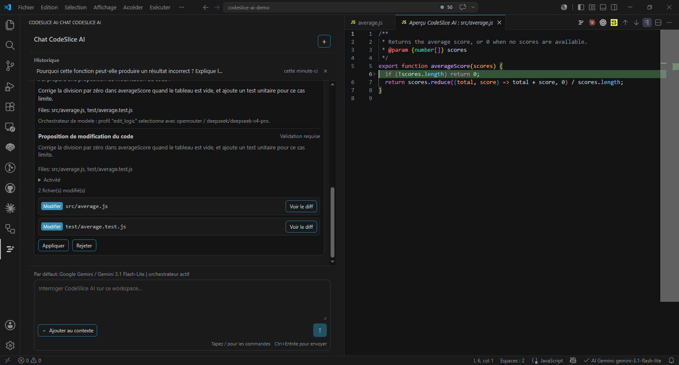Click the chat scrollbar up arrow
This screenshot has height=365, width=679.
point(332,84)
